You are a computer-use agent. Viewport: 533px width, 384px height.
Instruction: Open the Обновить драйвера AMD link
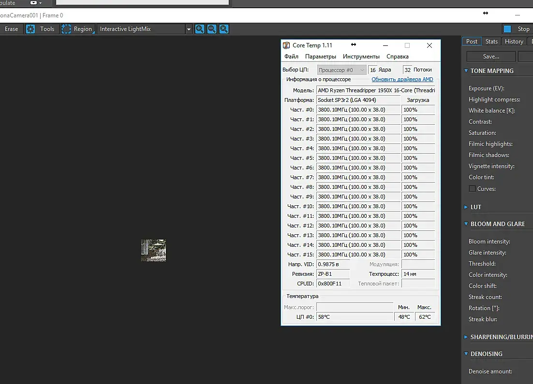(402, 79)
